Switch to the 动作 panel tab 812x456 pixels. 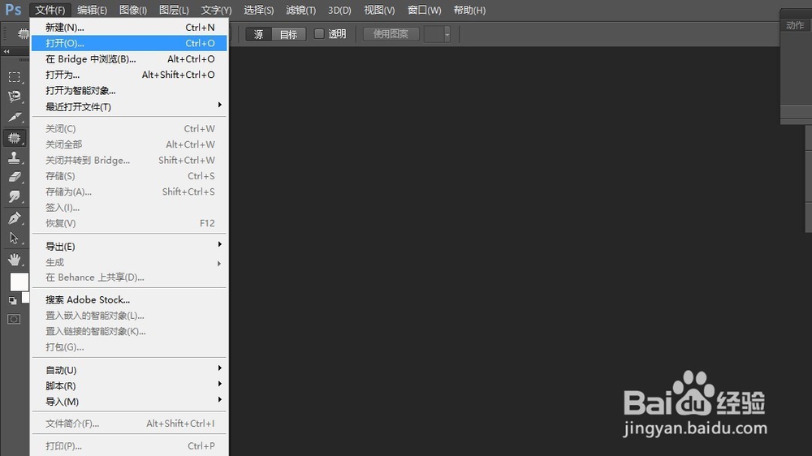pos(795,25)
